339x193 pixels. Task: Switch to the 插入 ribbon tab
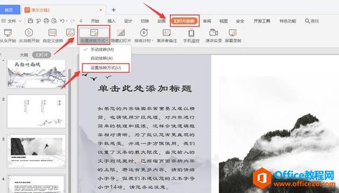point(111,21)
